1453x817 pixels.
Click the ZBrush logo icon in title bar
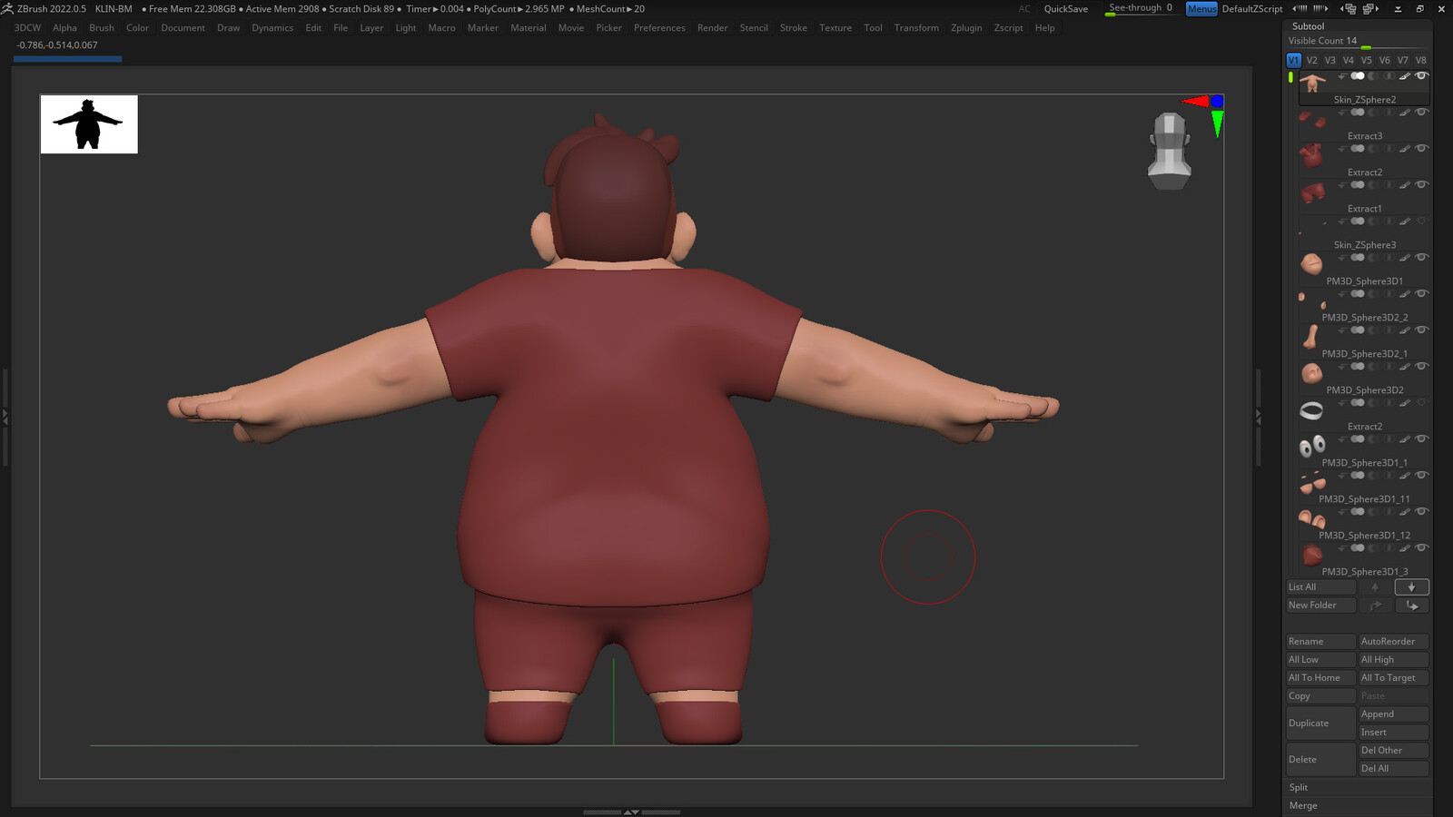pyautogui.click(x=7, y=8)
